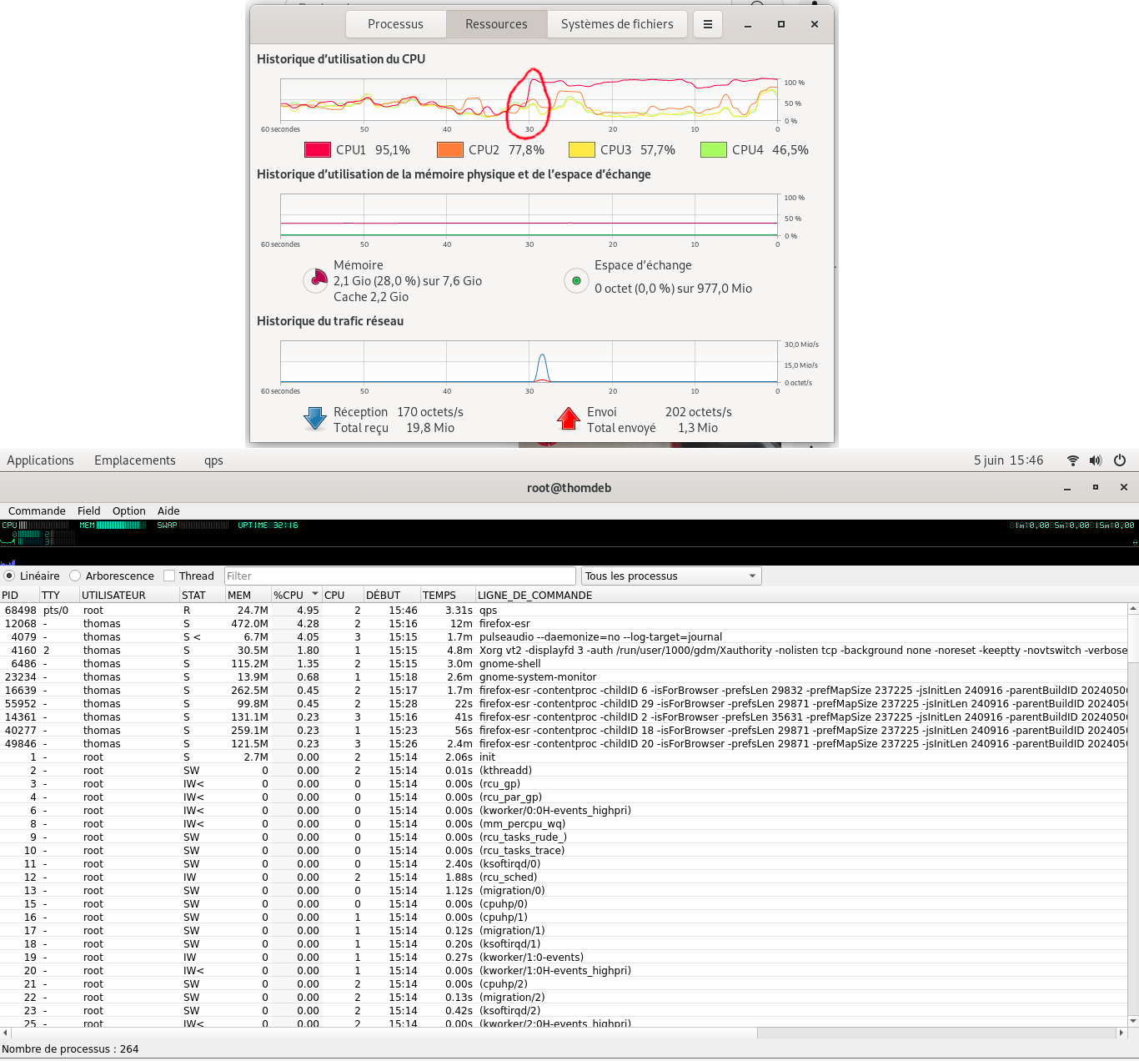Click the horizontal scrollbar left arrow in qps
This screenshot has height=1061, width=1139.
point(5,1033)
